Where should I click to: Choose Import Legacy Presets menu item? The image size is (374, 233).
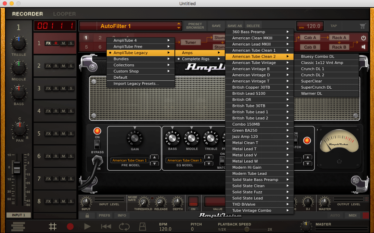[x=141, y=84]
